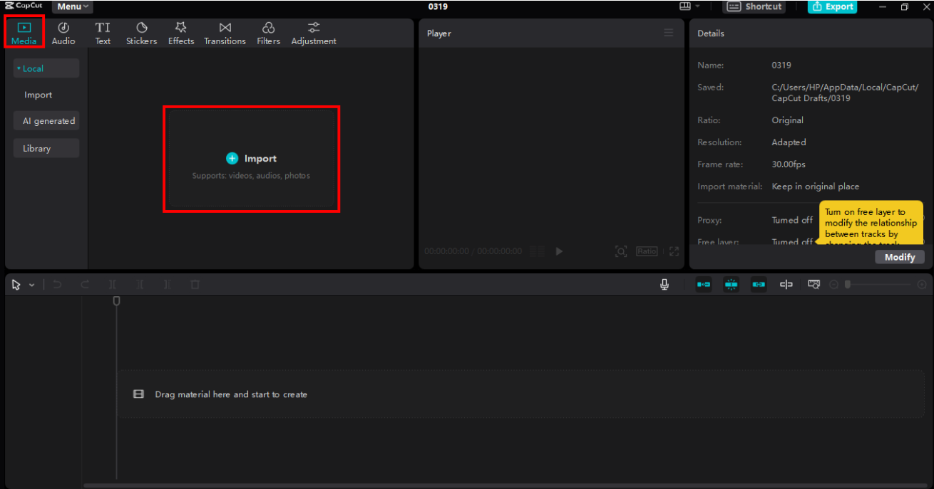Click the saved path text in Details

pos(845,93)
